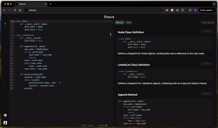Go to browser home page
218x128 pixels.
click(20, 10)
